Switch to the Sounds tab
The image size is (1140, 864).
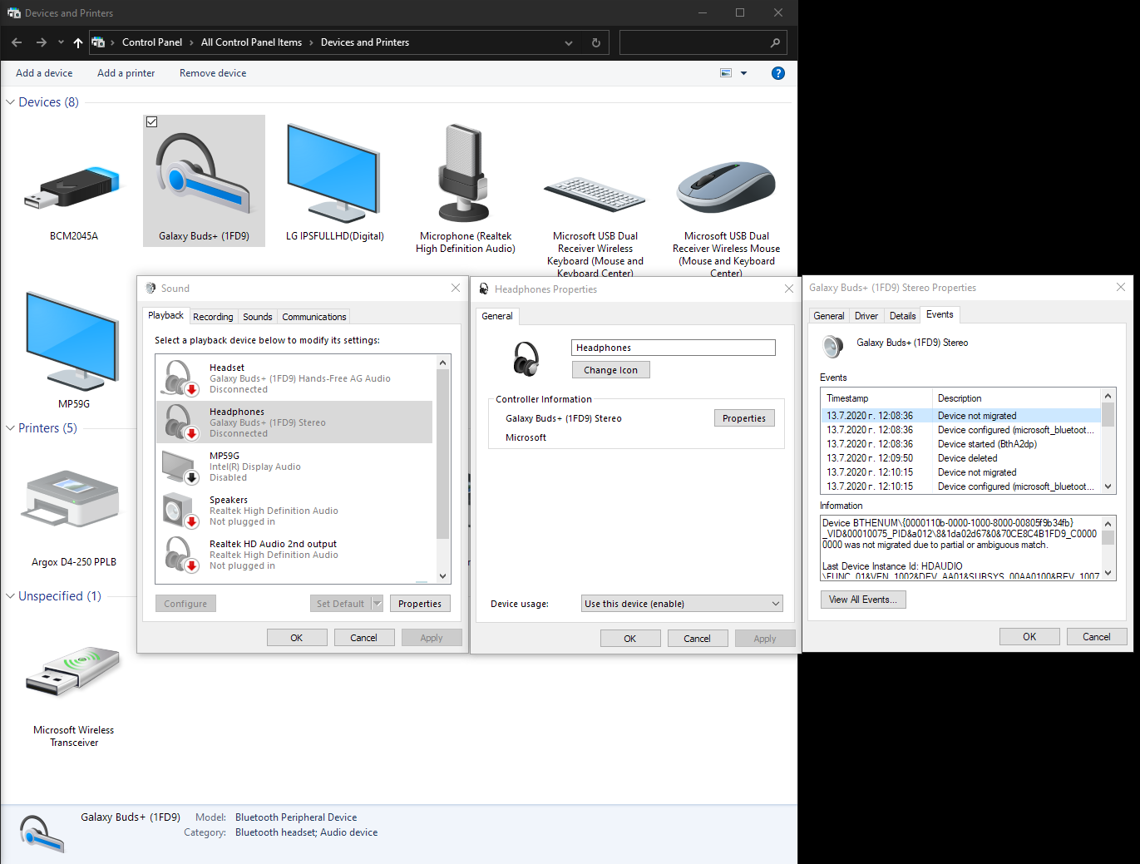pyautogui.click(x=258, y=317)
